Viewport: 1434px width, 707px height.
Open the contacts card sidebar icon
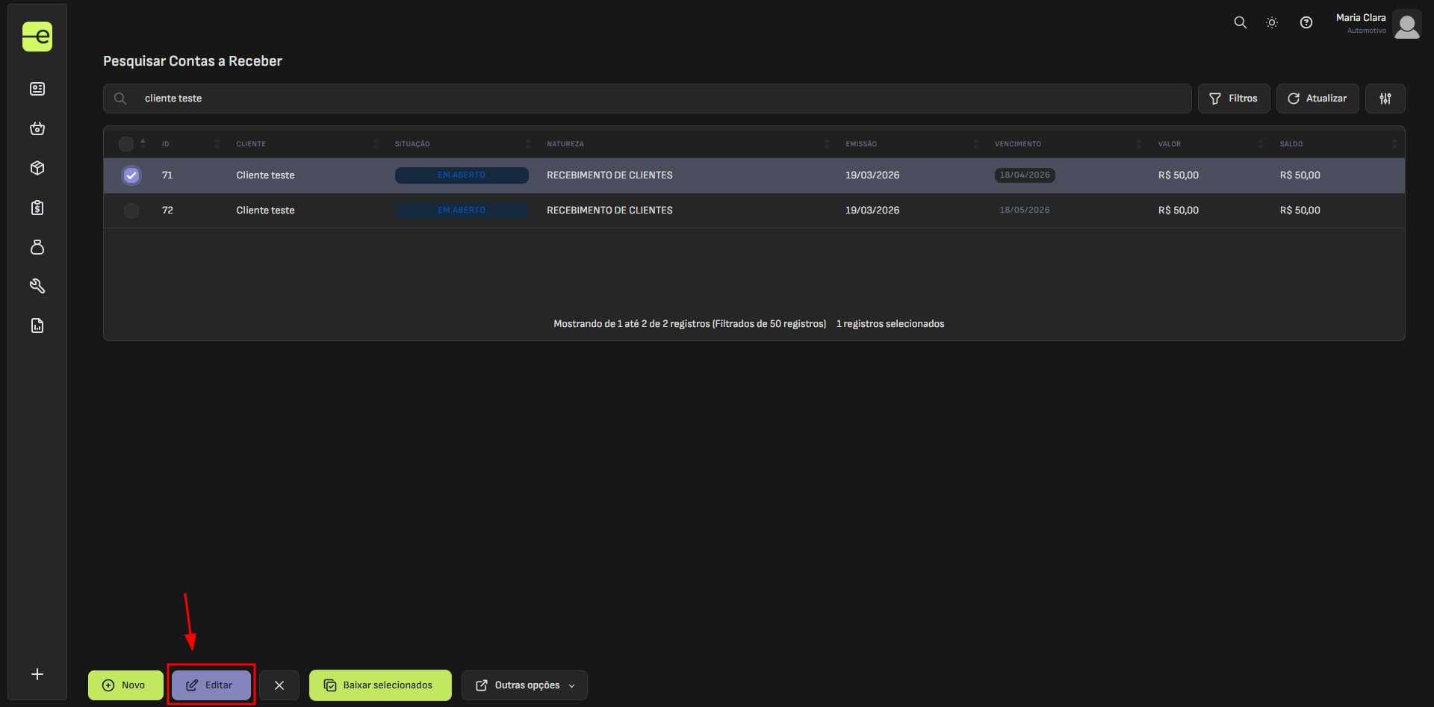(x=37, y=90)
